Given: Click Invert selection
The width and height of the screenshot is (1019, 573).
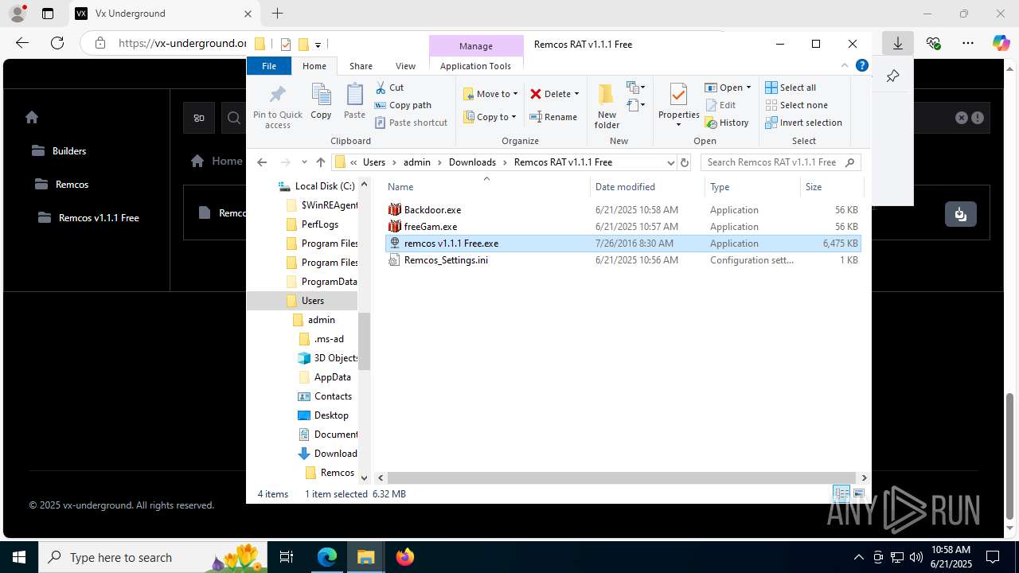Looking at the screenshot, I should (x=803, y=123).
